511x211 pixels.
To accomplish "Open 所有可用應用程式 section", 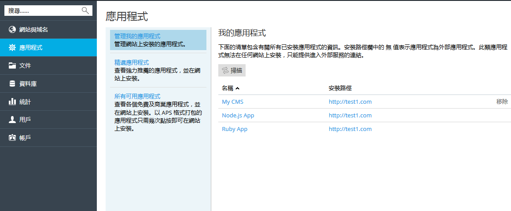I will coord(137,96).
